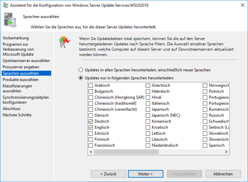Viewport: 248px width, 182px height.
Task: Enable the Schwedisch checkbox
Action: pos(205,121)
